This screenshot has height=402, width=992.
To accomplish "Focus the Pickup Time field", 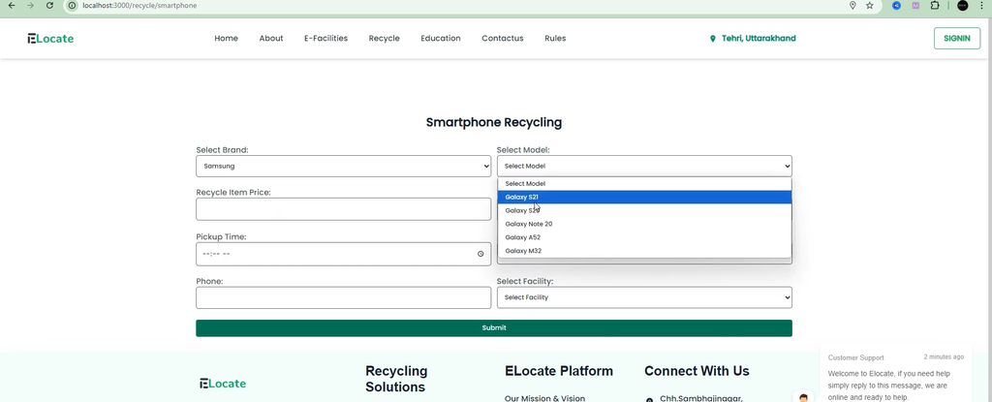I will pyautogui.click(x=344, y=254).
